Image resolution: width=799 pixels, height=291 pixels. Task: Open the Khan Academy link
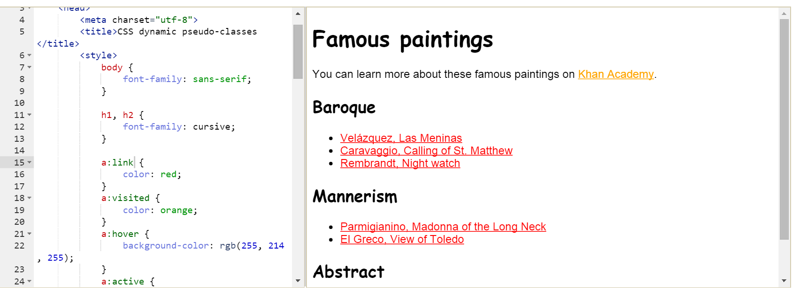616,74
